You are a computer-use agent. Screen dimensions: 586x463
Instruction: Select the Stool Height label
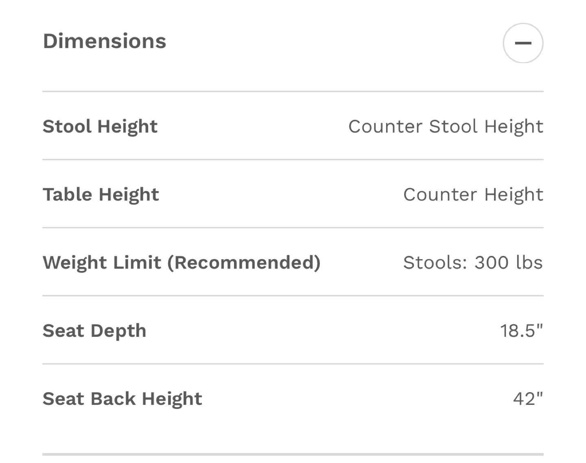click(100, 127)
